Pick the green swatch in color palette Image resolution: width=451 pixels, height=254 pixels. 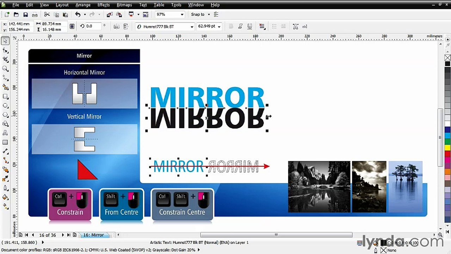pyautogui.click(x=447, y=141)
